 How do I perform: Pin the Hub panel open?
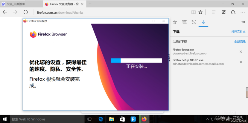pyautogui.click(x=243, y=22)
